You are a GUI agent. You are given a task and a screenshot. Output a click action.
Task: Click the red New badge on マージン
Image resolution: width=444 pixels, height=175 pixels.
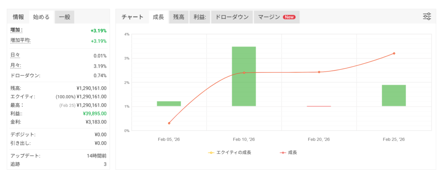point(289,17)
